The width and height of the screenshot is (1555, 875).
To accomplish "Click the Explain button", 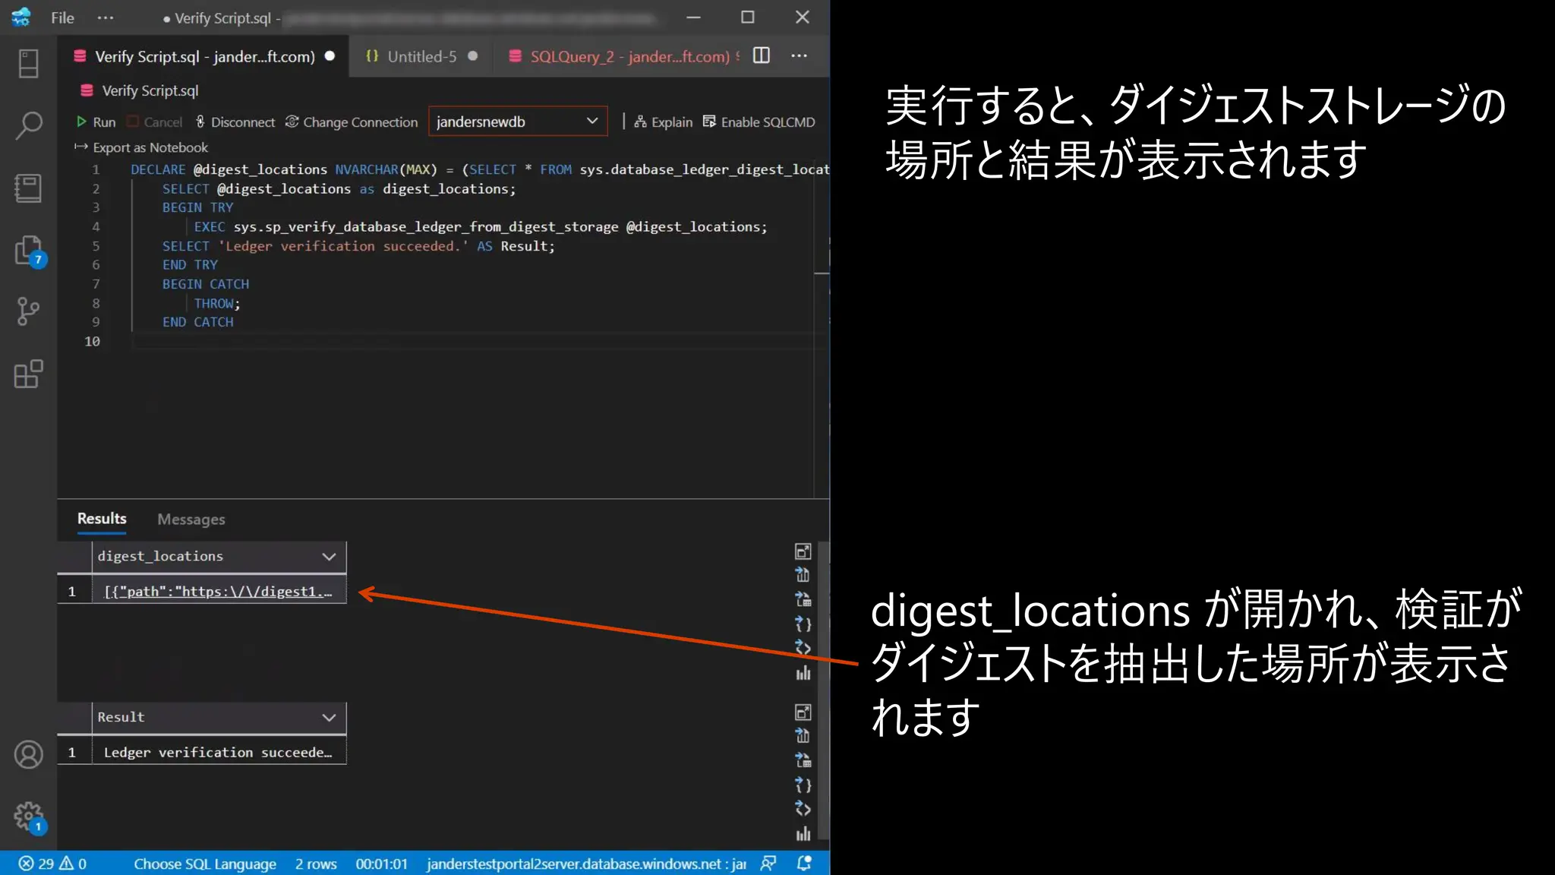I will point(664,122).
